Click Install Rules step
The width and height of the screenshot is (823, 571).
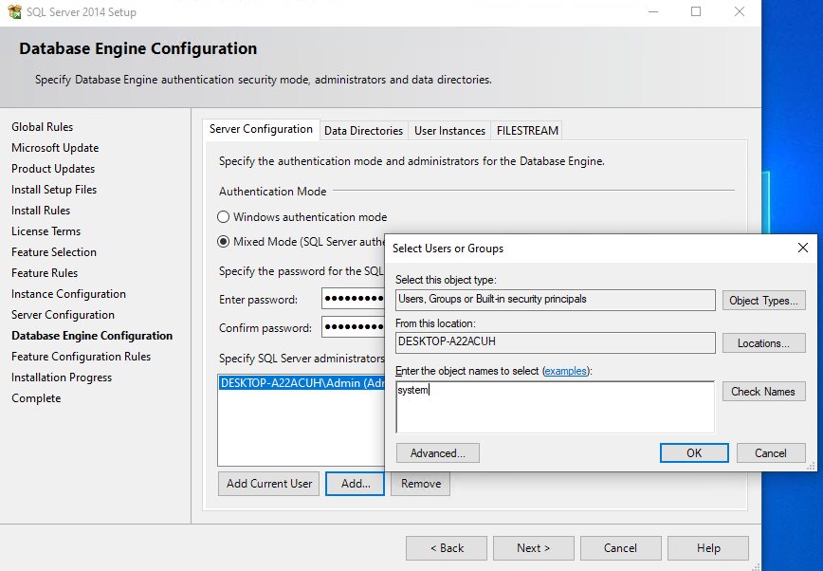tap(41, 211)
